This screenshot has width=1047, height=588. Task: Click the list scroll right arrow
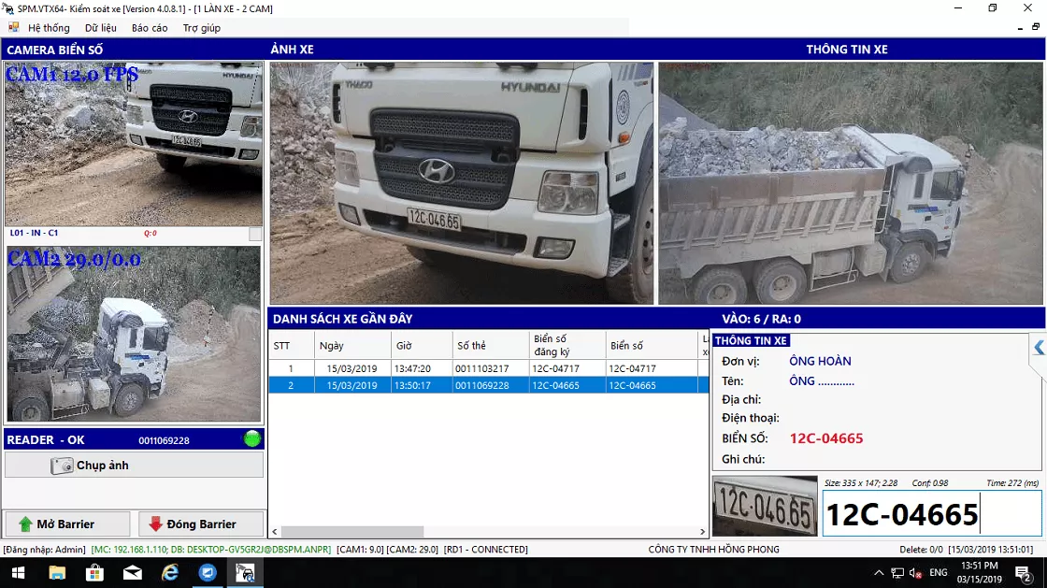pyautogui.click(x=702, y=532)
